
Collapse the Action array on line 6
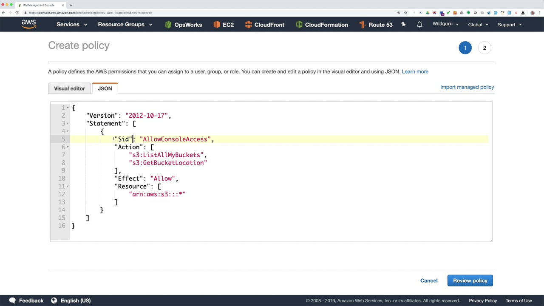click(68, 147)
